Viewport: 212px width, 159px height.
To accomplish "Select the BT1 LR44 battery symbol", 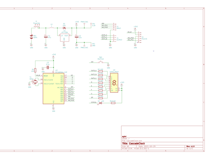I will [31, 36].
